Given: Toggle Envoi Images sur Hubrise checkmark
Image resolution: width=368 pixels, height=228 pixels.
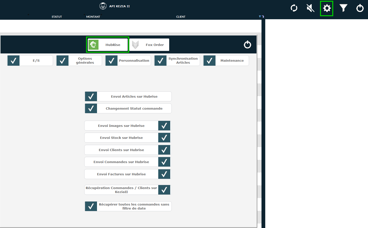Looking at the screenshot, I should pyautogui.click(x=164, y=126).
